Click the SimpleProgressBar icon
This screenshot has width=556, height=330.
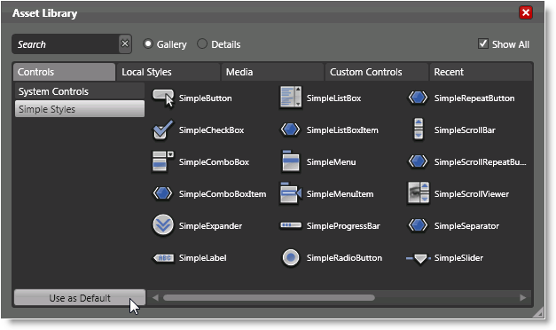(x=291, y=225)
